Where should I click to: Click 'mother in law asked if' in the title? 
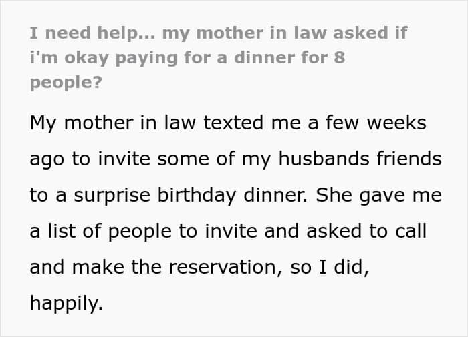pos(302,33)
